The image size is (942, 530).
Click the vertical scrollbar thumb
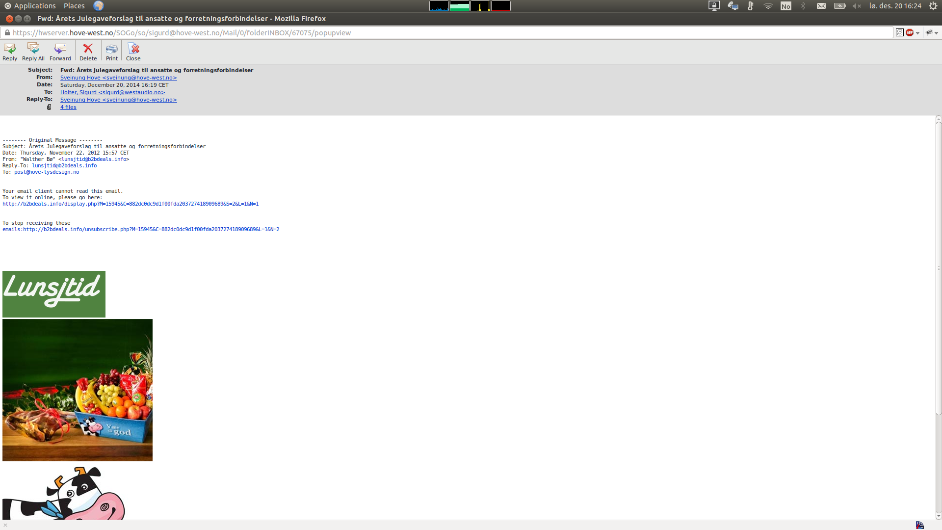click(938, 267)
